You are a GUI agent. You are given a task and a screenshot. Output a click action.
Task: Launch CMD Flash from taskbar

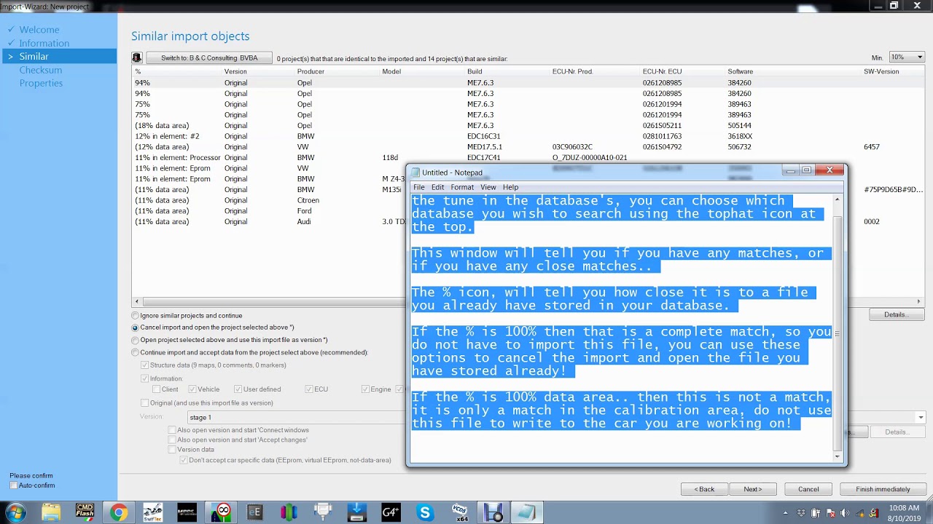(x=85, y=512)
